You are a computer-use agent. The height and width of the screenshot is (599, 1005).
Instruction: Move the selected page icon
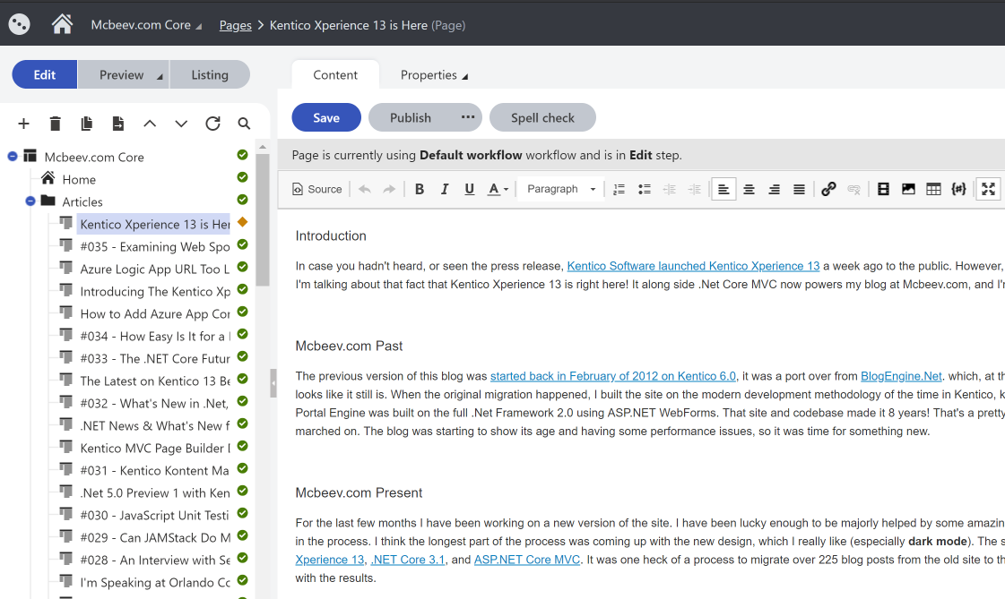tap(118, 124)
